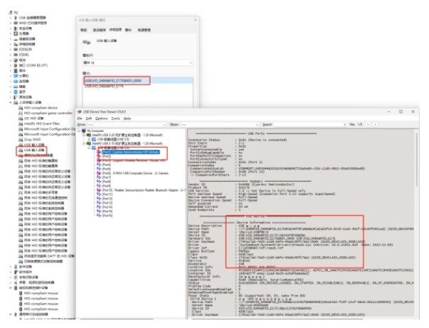Image resolution: width=429 pixels, height=328 pixels.
Task: Close the USB 输入设备 properties dialog
Action: coord(196,20)
